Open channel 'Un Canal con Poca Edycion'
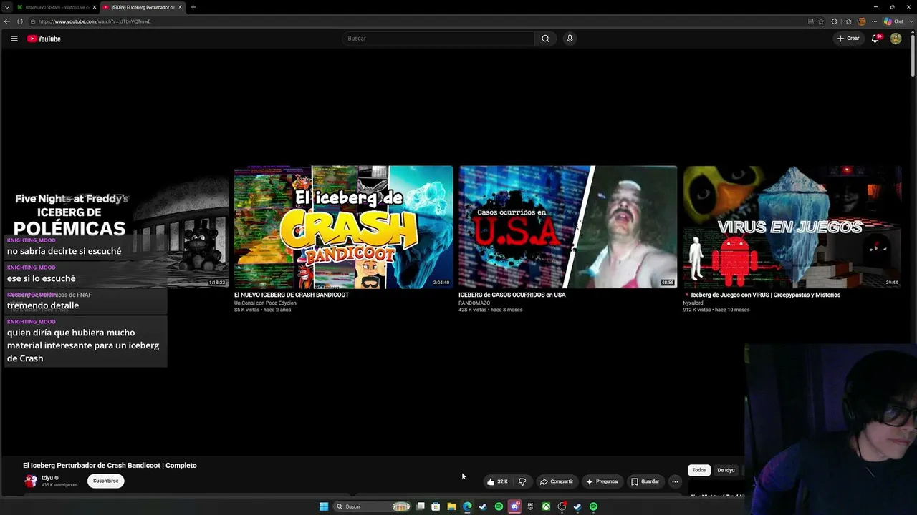The height and width of the screenshot is (515, 917). pyautogui.click(x=265, y=303)
